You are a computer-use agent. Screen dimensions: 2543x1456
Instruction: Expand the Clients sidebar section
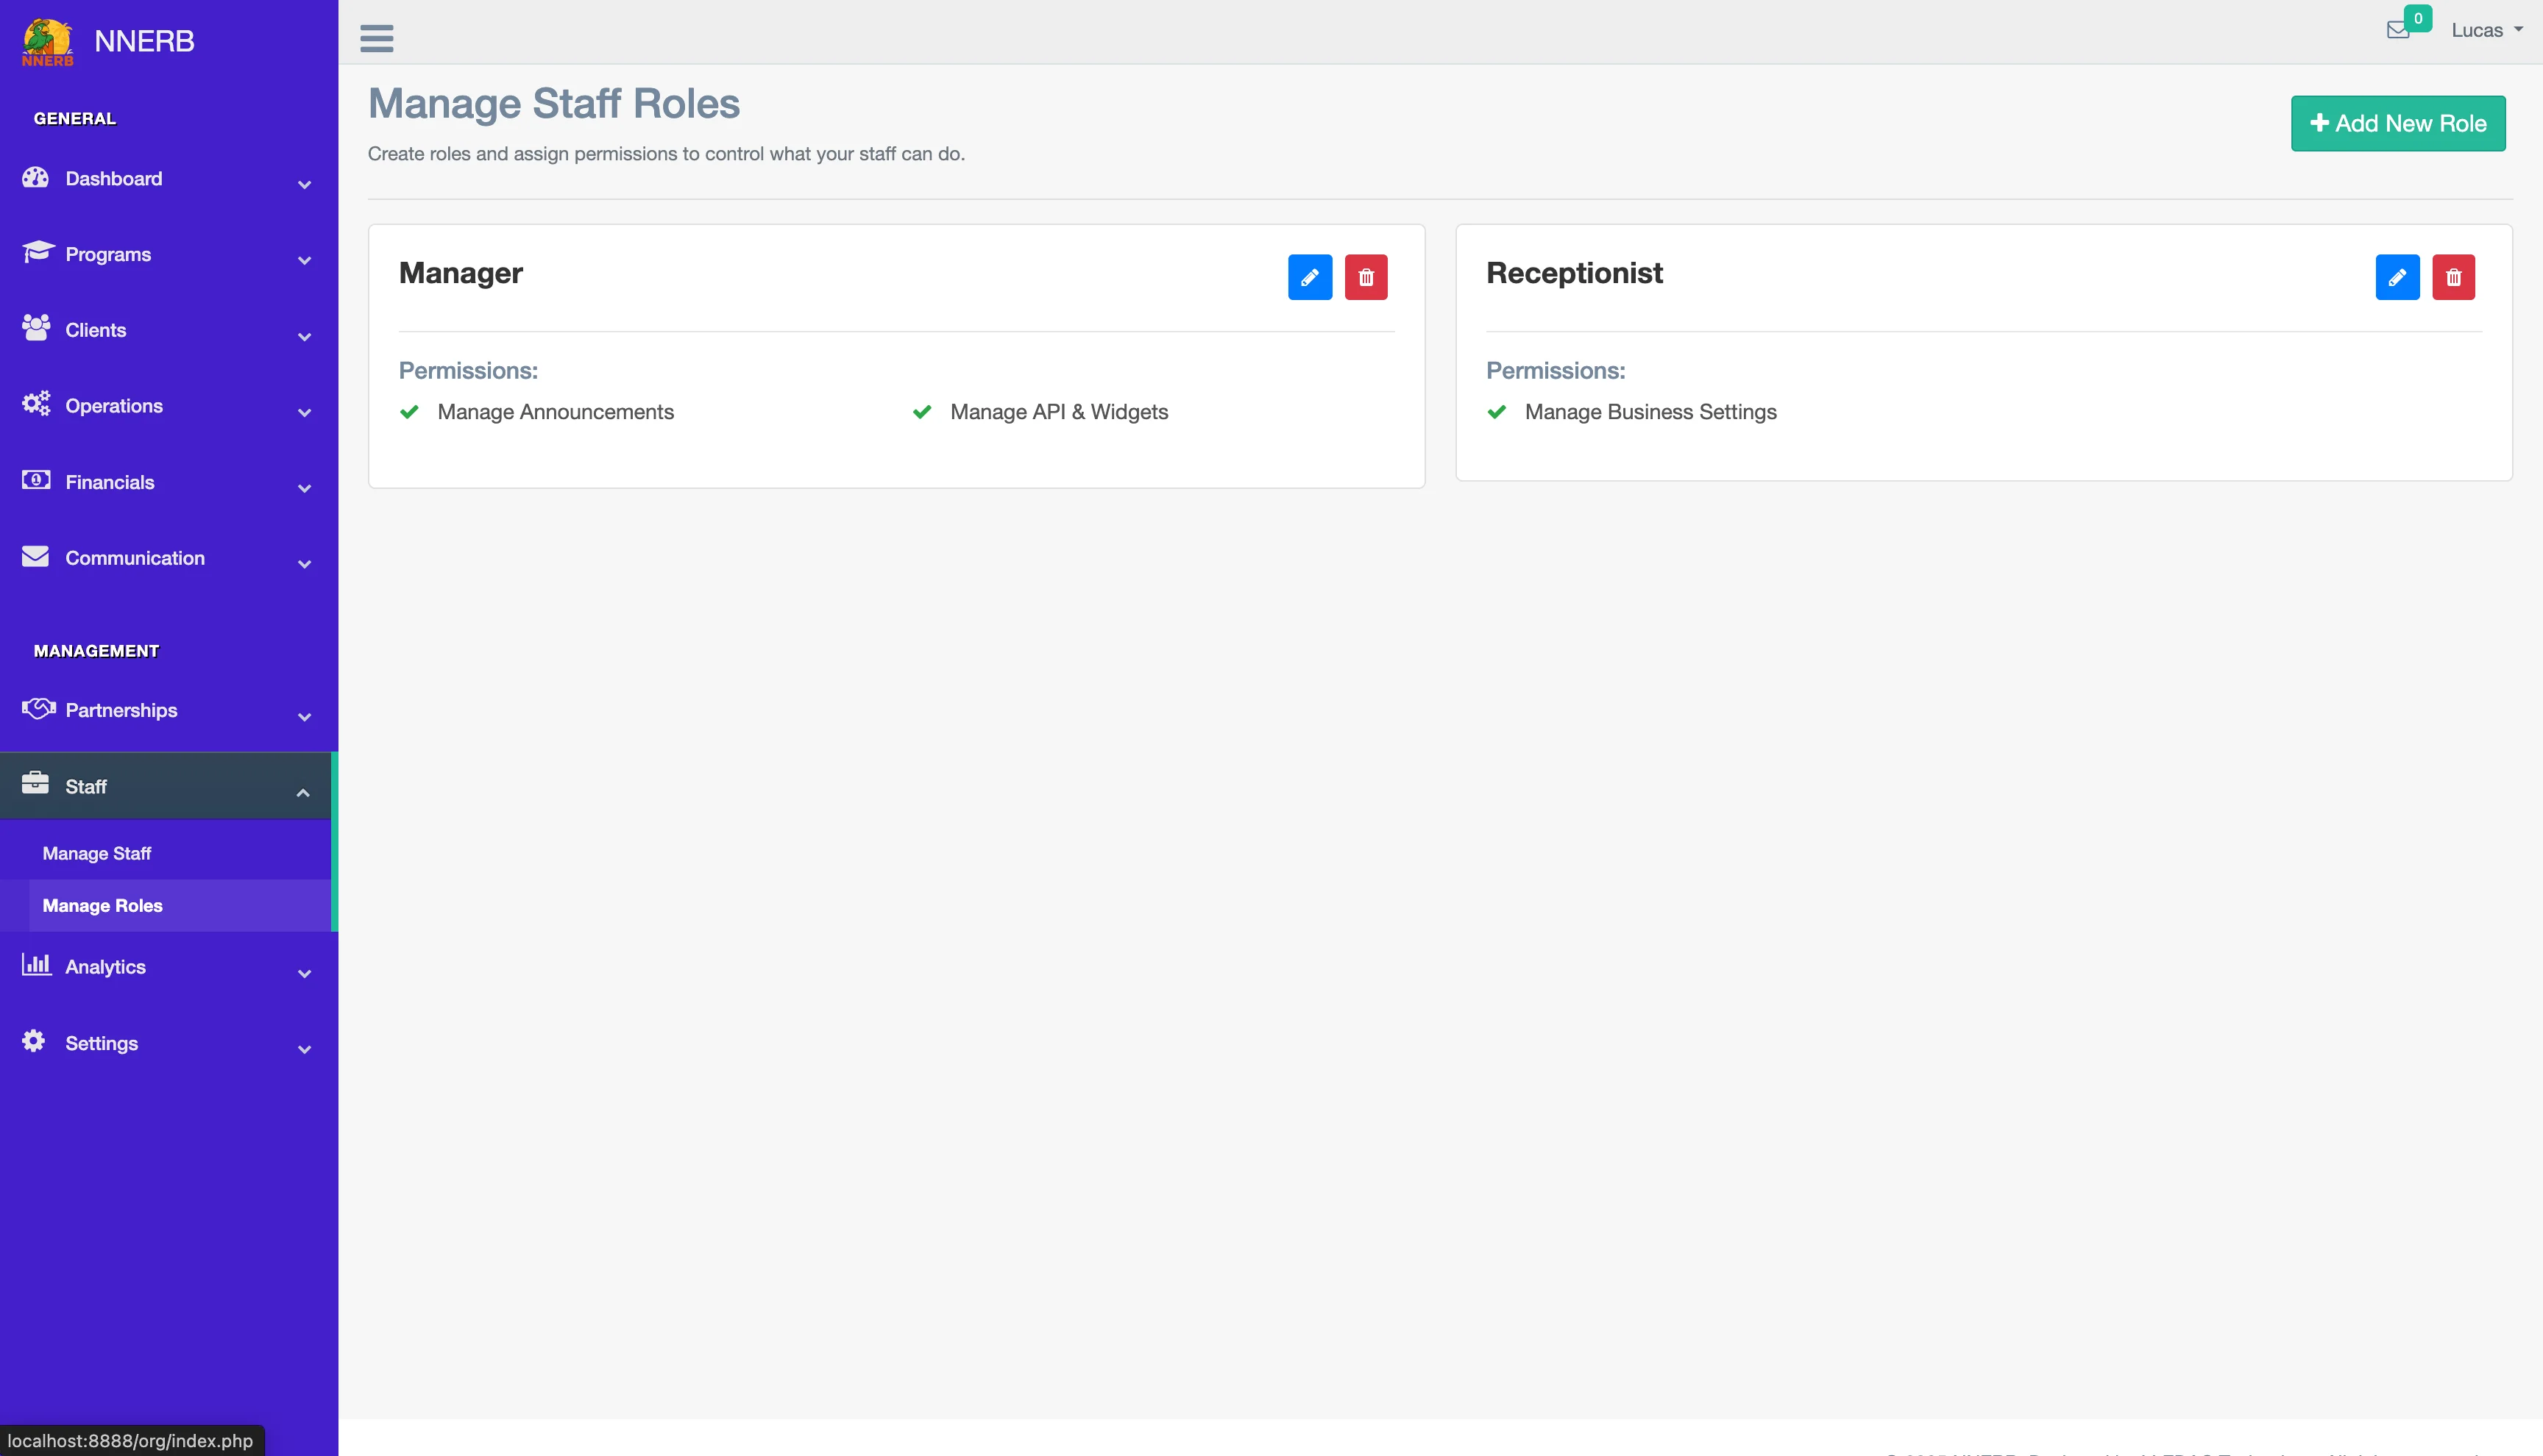(96, 330)
